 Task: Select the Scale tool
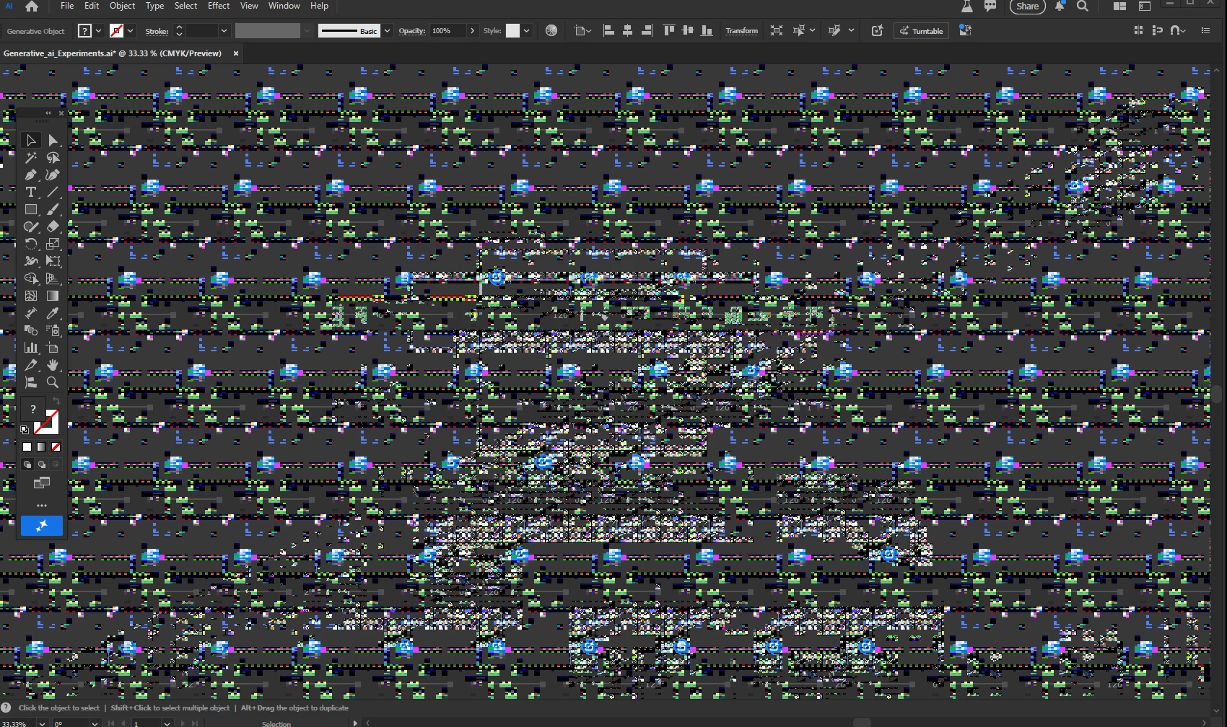53,244
